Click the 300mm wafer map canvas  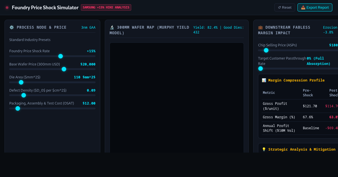[x=177, y=97]
